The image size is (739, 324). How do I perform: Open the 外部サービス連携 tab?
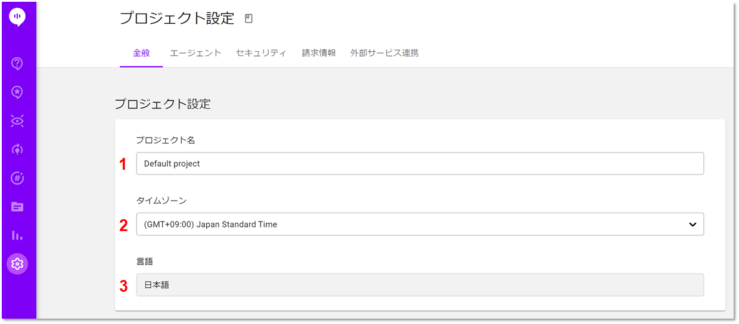(384, 53)
